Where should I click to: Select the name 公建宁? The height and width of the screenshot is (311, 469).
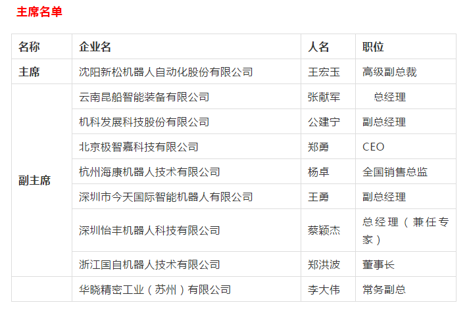pos(324,122)
